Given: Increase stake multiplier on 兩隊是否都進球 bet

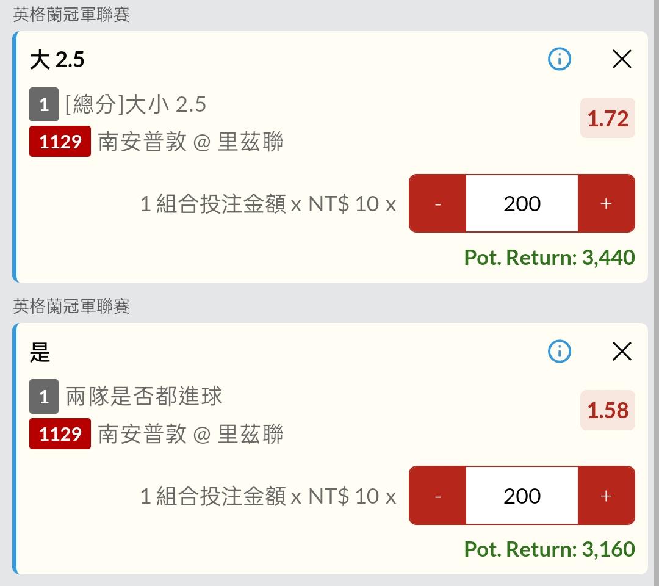Looking at the screenshot, I should point(606,496).
